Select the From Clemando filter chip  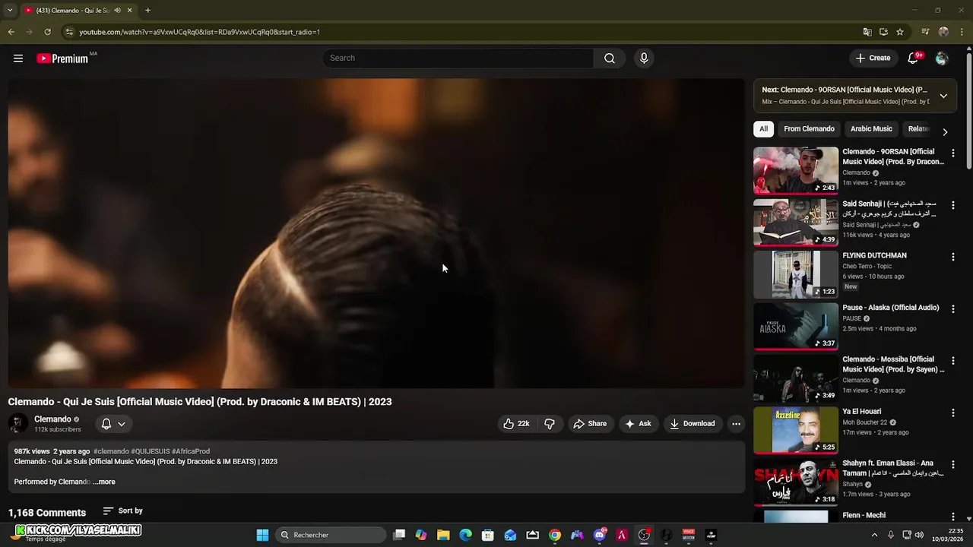(809, 129)
